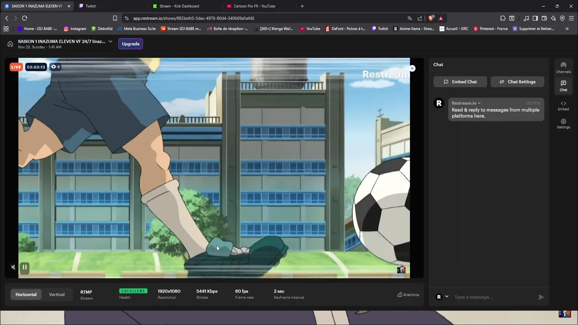This screenshot has height=325, width=578.
Task: Focus the Type a message field
Action: click(494, 297)
